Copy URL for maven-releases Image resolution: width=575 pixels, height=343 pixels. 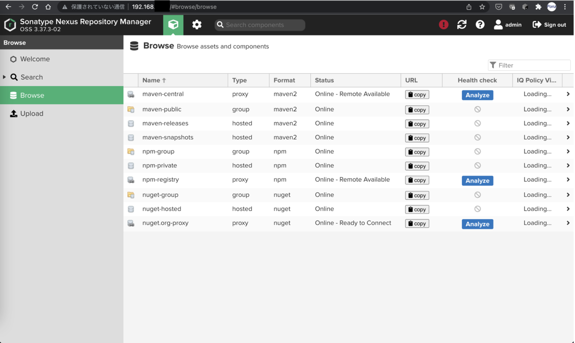tap(417, 124)
